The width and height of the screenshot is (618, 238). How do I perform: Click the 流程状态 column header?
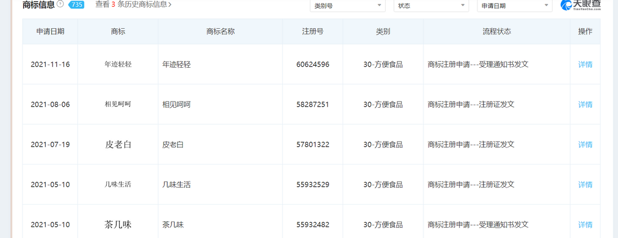click(497, 31)
